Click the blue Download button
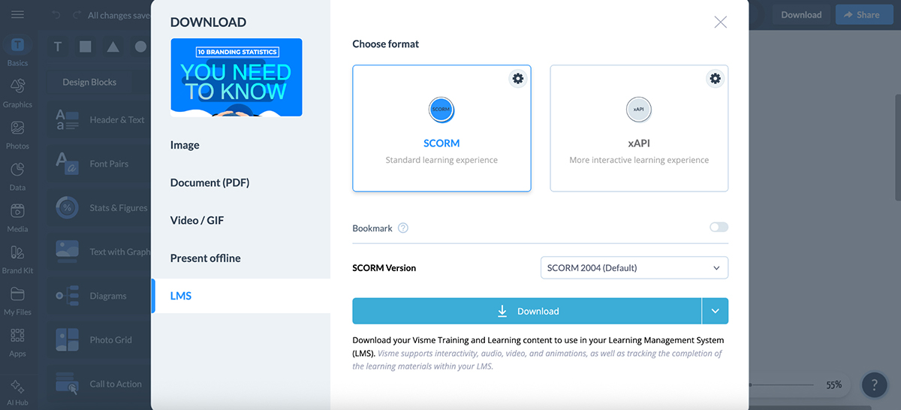The height and width of the screenshot is (410, 901). pyautogui.click(x=527, y=311)
